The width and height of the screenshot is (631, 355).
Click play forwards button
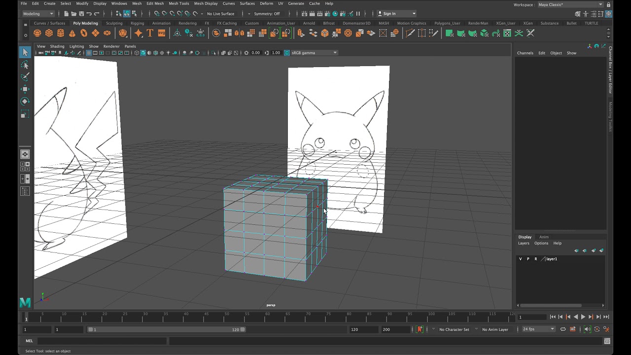pos(583,317)
